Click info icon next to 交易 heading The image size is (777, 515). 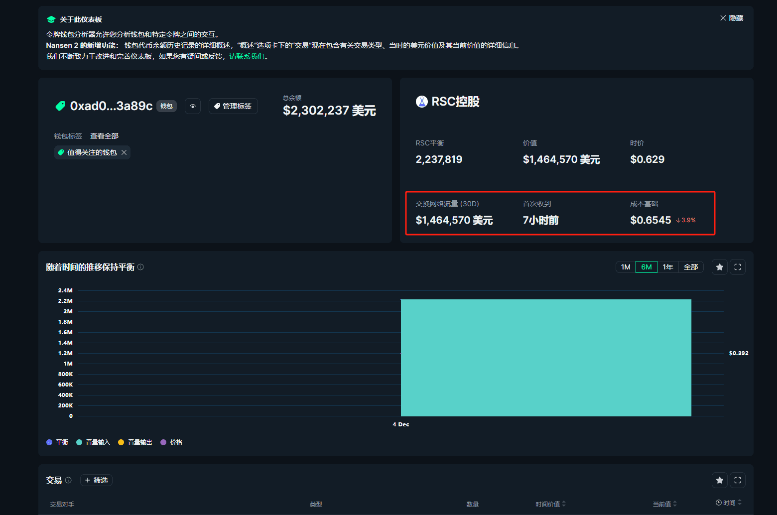click(x=68, y=480)
